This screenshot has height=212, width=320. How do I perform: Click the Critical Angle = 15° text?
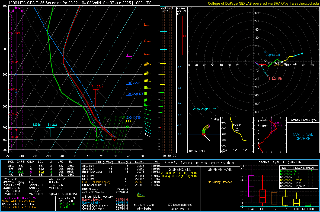204,109
